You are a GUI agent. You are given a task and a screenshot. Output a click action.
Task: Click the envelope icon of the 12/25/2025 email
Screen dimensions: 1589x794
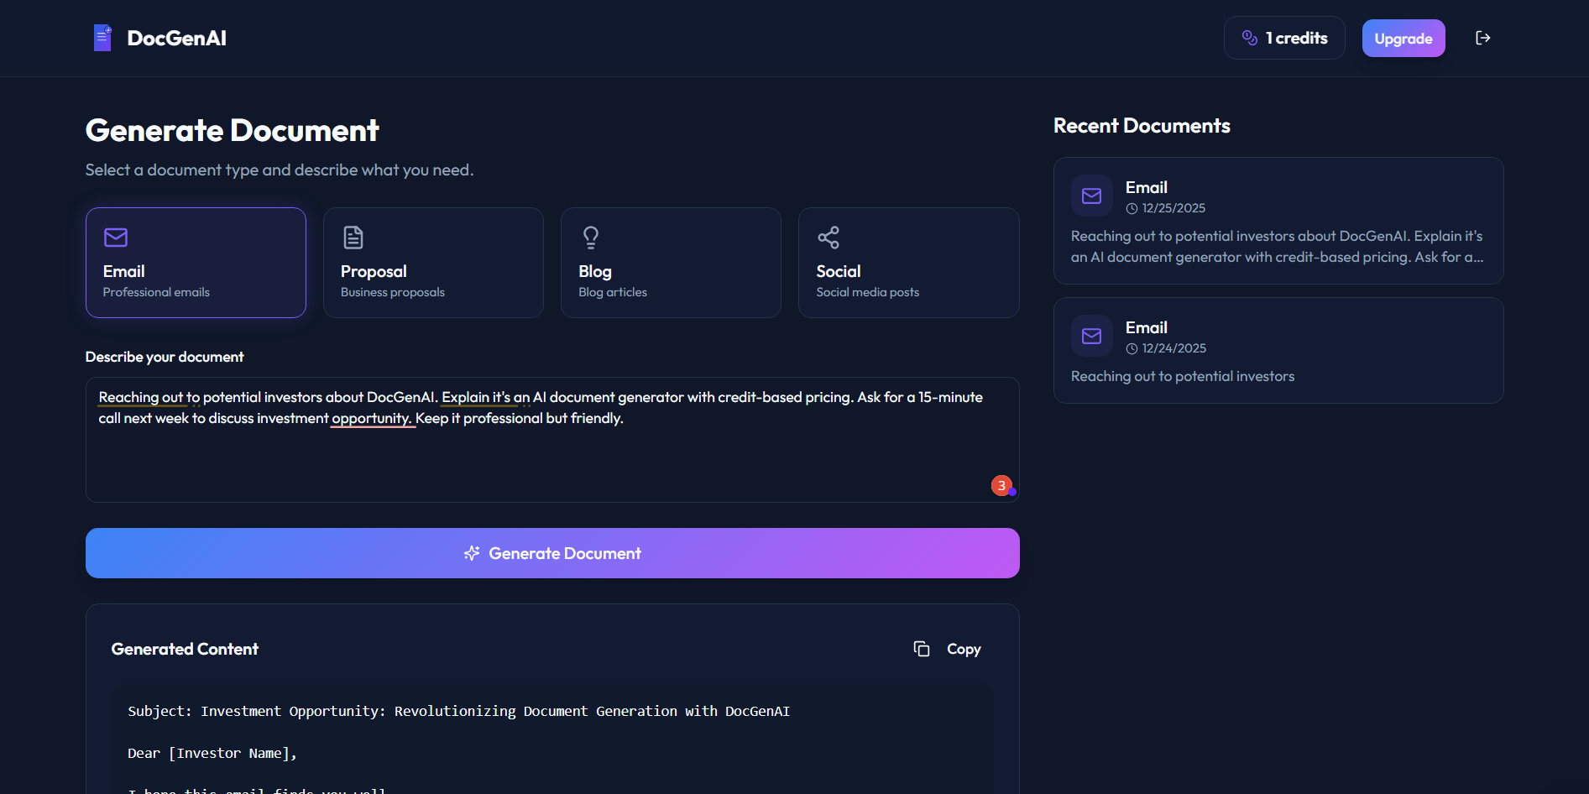coord(1091,196)
